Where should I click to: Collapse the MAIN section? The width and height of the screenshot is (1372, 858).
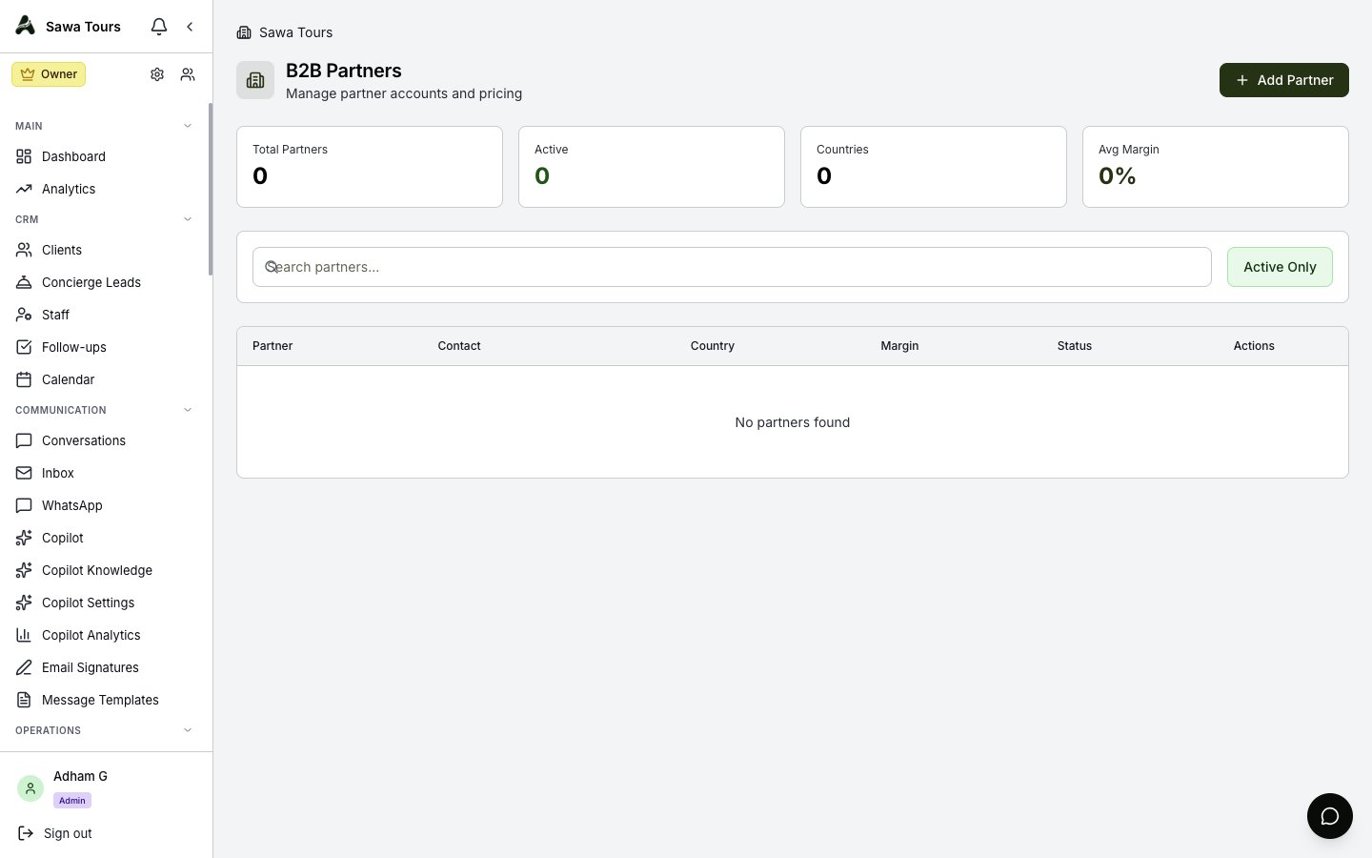[x=188, y=126]
